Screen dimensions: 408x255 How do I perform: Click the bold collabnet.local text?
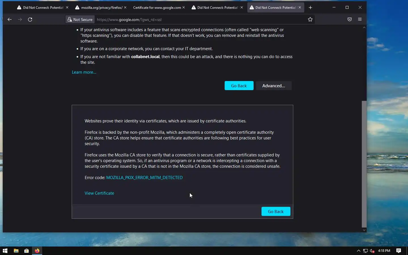coord(145,57)
